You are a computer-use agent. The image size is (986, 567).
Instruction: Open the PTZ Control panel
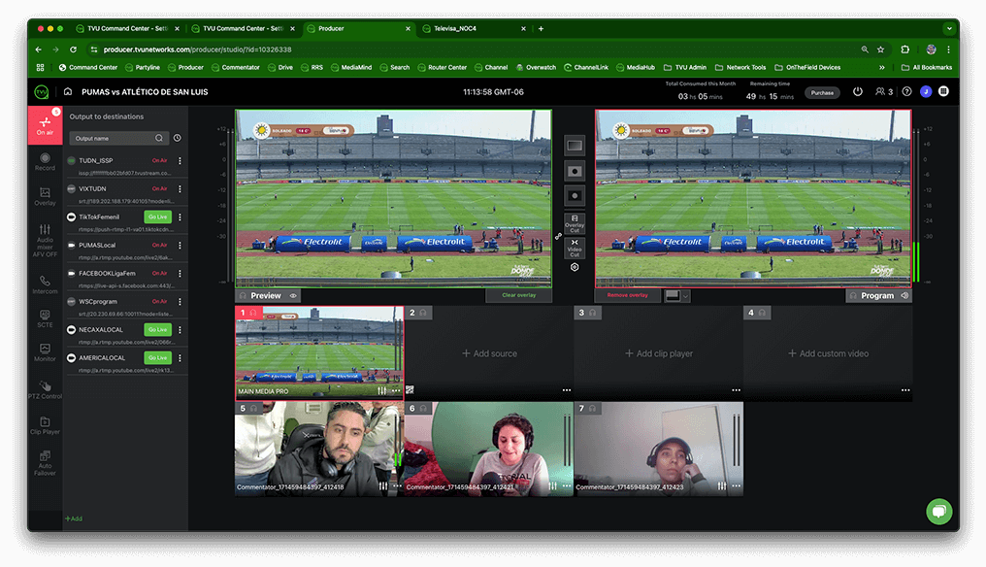pos(45,389)
